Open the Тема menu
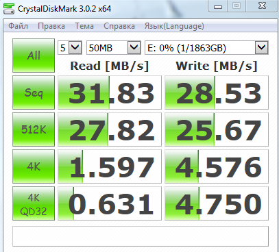 (84, 26)
